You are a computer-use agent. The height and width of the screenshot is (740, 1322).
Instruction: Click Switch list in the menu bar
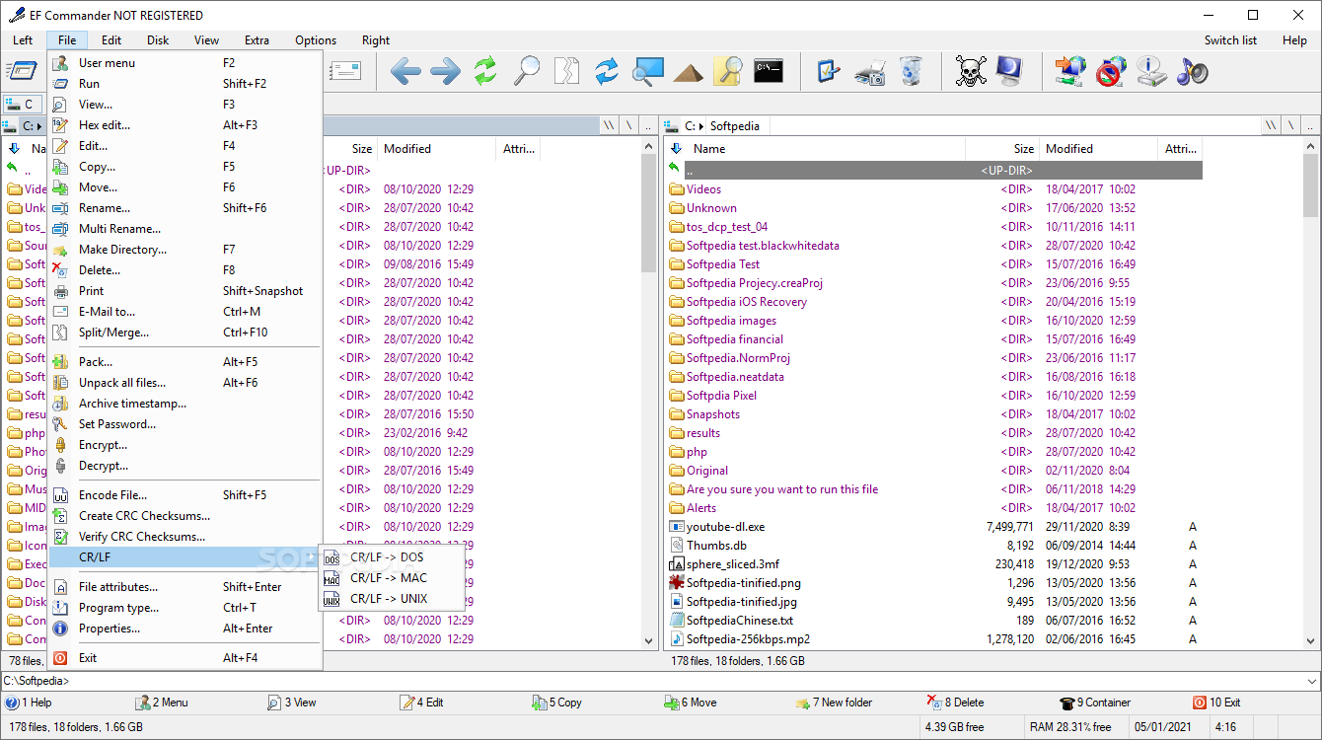(1230, 40)
